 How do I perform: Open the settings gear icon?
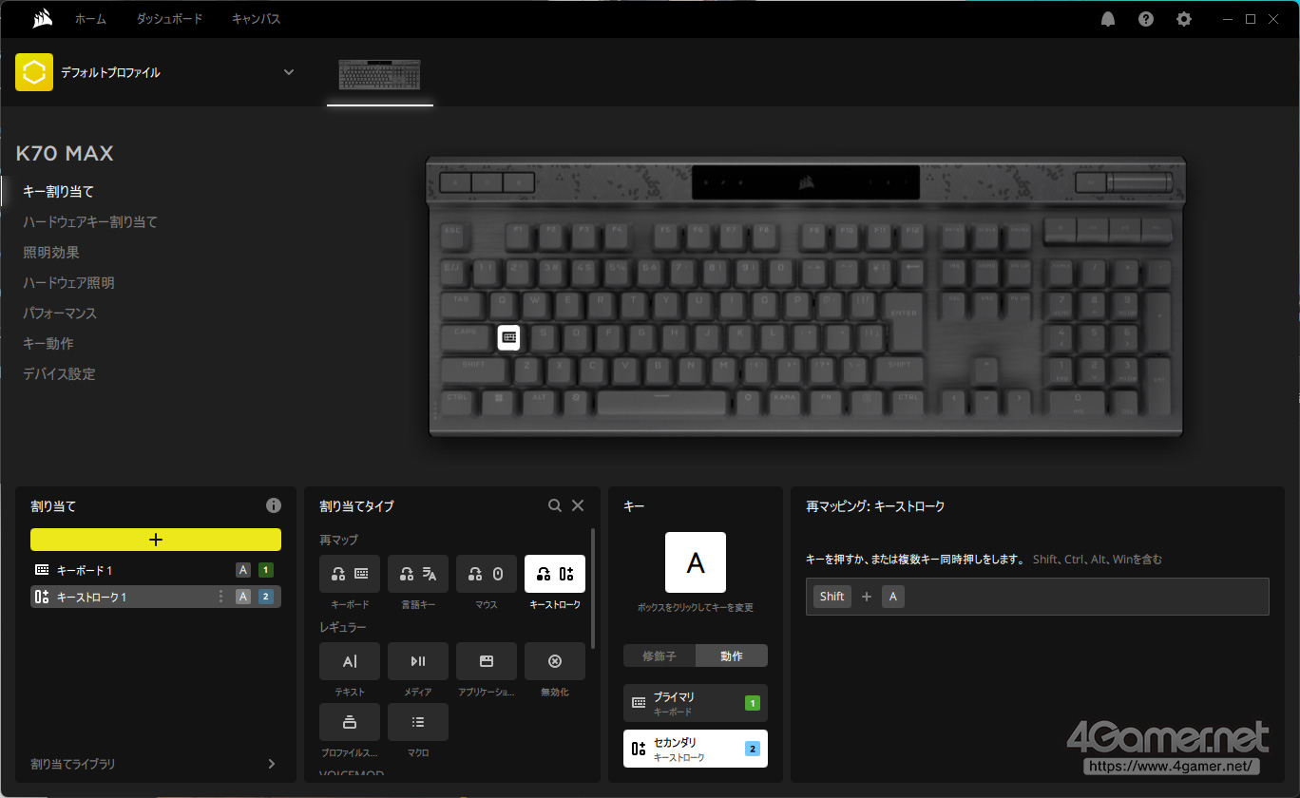pos(1184,19)
